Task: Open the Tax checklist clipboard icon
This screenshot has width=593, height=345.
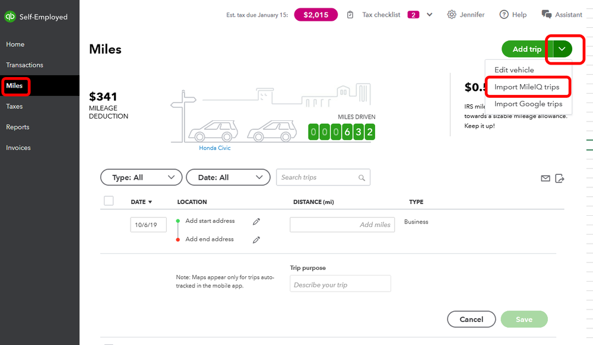Action: click(x=350, y=15)
